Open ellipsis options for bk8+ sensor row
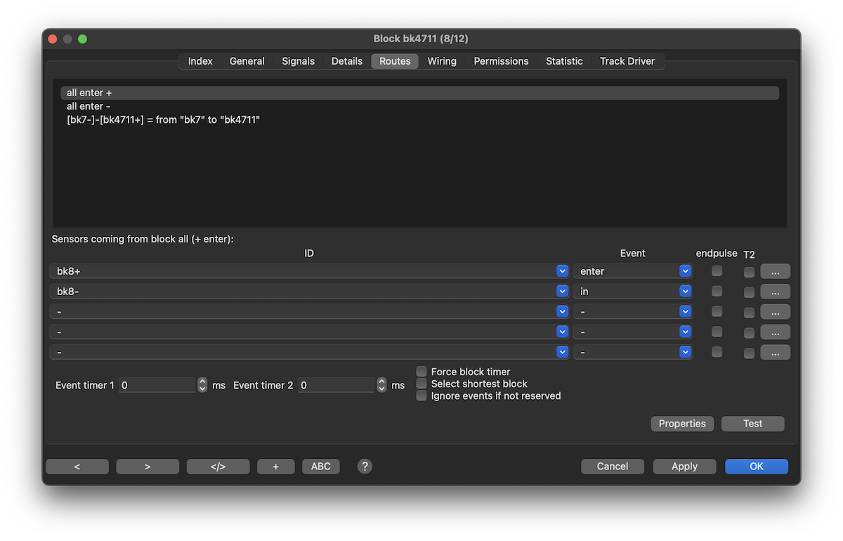843x541 pixels. (775, 271)
